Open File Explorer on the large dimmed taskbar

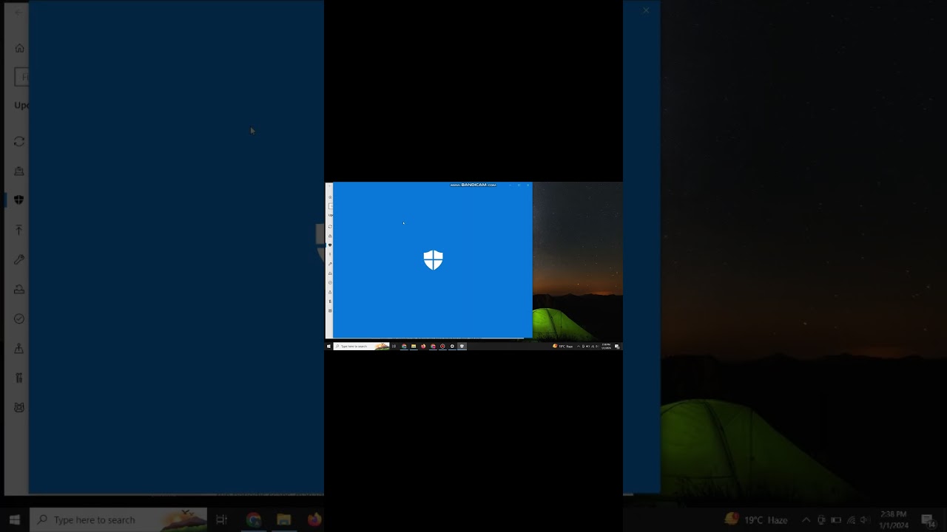point(283,519)
